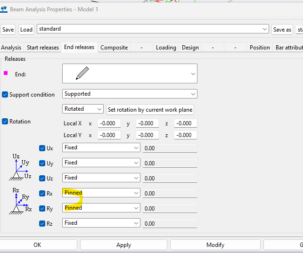Toggle the Support condition checkbox
This screenshot has height=253, width=303.
(x=5, y=94)
